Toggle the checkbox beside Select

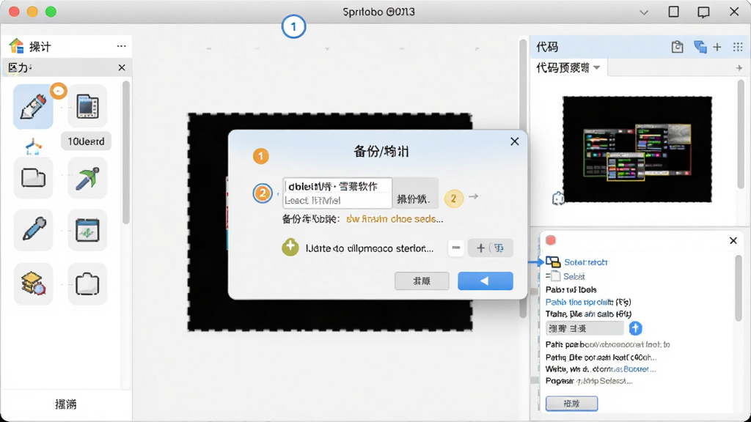556,276
